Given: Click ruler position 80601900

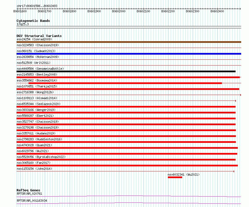Looking at the screenshot, I should [94, 11].
